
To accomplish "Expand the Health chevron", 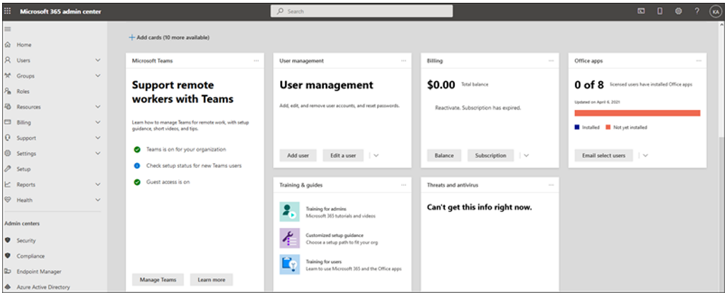I will tap(98, 200).
